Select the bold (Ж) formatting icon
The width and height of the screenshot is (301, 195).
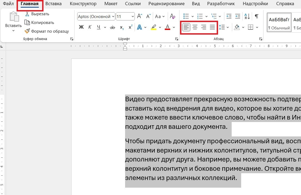[x=81, y=27]
